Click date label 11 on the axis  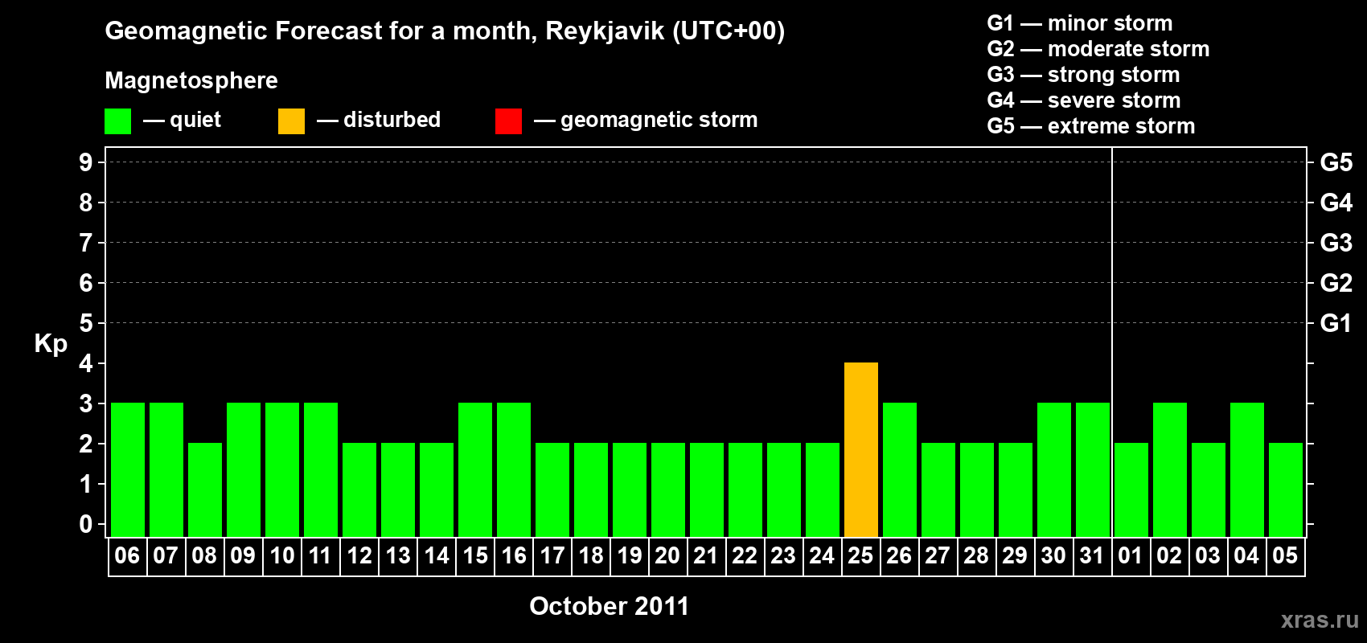coord(320,555)
